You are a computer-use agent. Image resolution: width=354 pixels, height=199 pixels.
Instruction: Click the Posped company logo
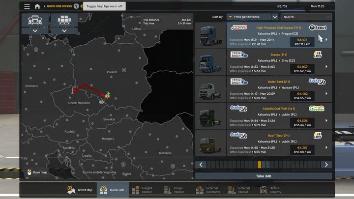click(239, 28)
